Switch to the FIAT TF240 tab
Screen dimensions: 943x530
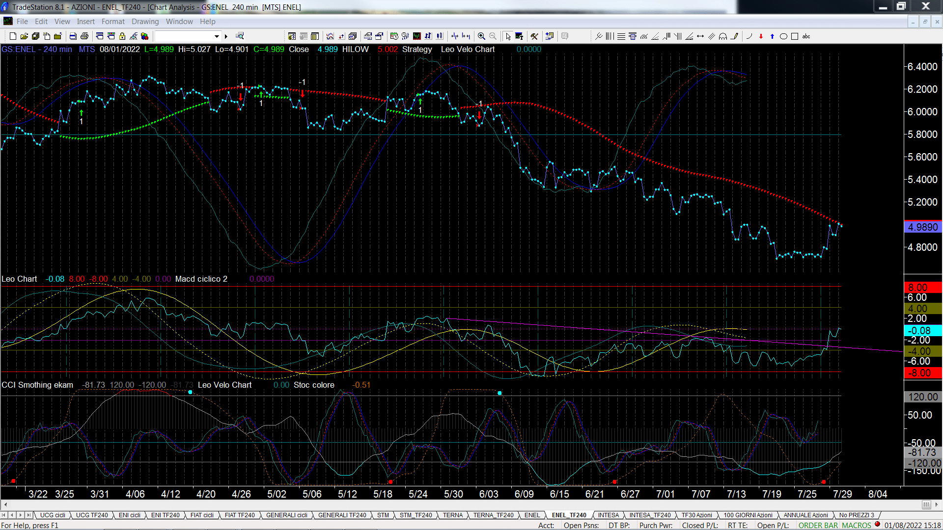240,515
